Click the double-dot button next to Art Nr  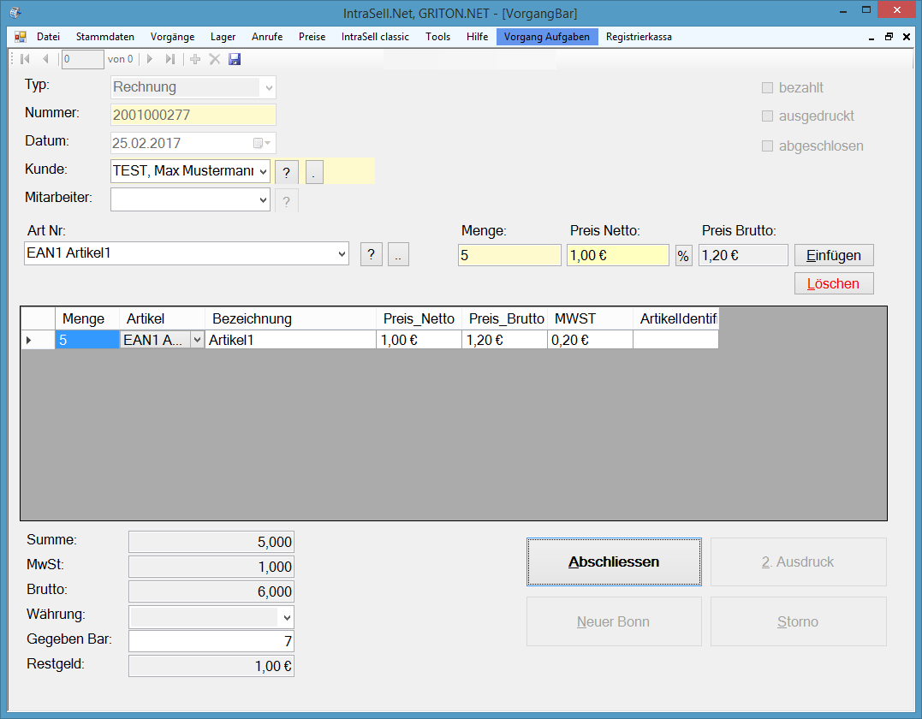coord(398,254)
